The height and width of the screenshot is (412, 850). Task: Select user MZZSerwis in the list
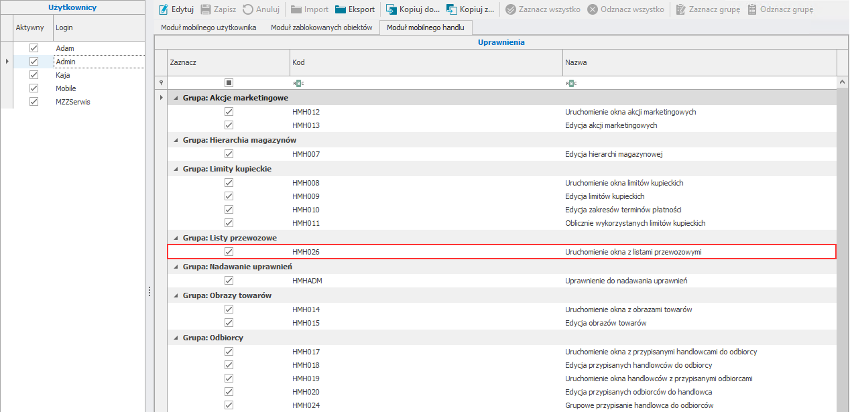click(72, 102)
